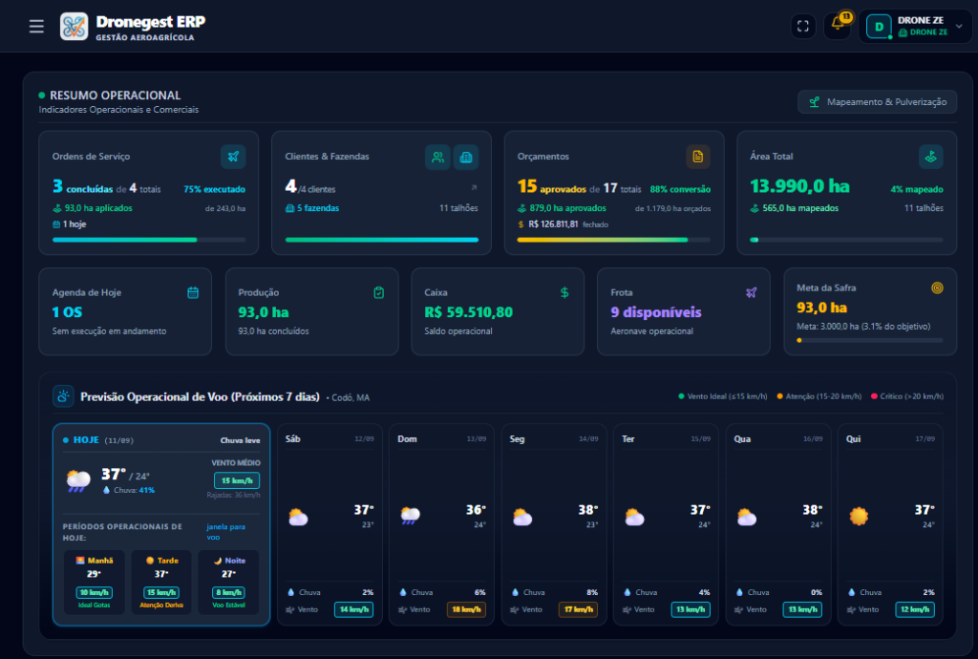The image size is (978, 659).
Task: Click the document icon in Orçamentos
Action: (698, 157)
